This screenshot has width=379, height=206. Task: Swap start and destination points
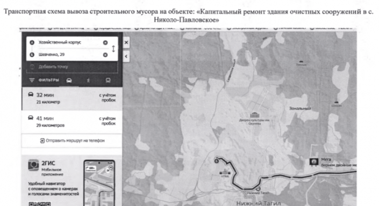click(113, 49)
